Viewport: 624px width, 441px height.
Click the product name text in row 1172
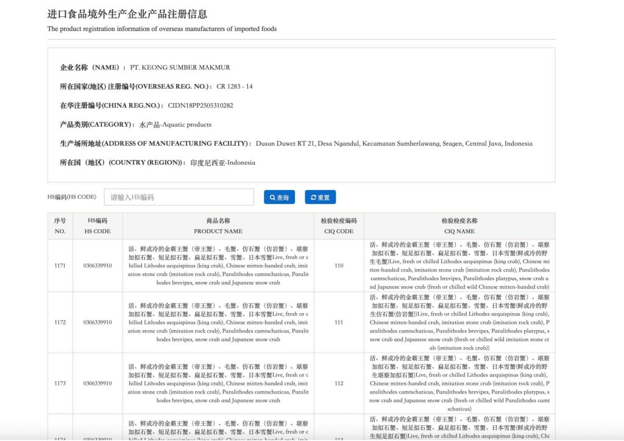click(x=218, y=322)
